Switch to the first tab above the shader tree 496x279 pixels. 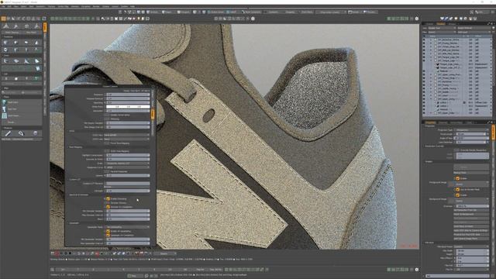429,24
